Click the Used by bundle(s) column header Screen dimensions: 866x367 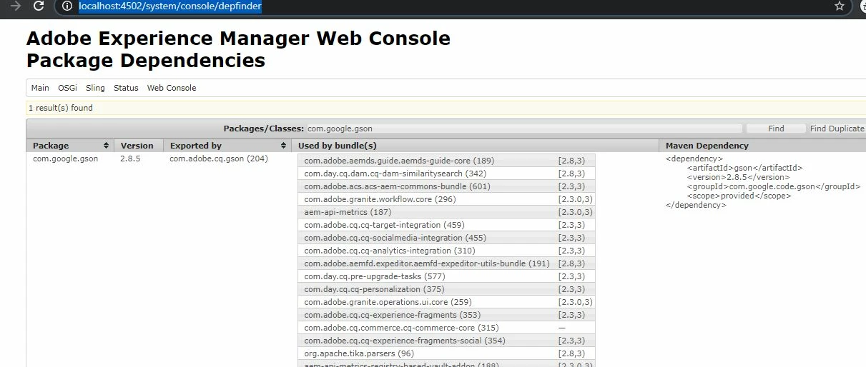(x=475, y=146)
